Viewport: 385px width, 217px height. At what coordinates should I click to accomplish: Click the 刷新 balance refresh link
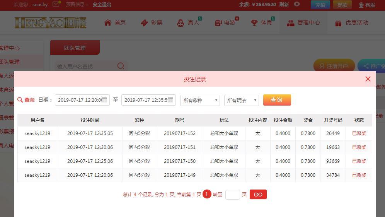click(x=284, y=4)
